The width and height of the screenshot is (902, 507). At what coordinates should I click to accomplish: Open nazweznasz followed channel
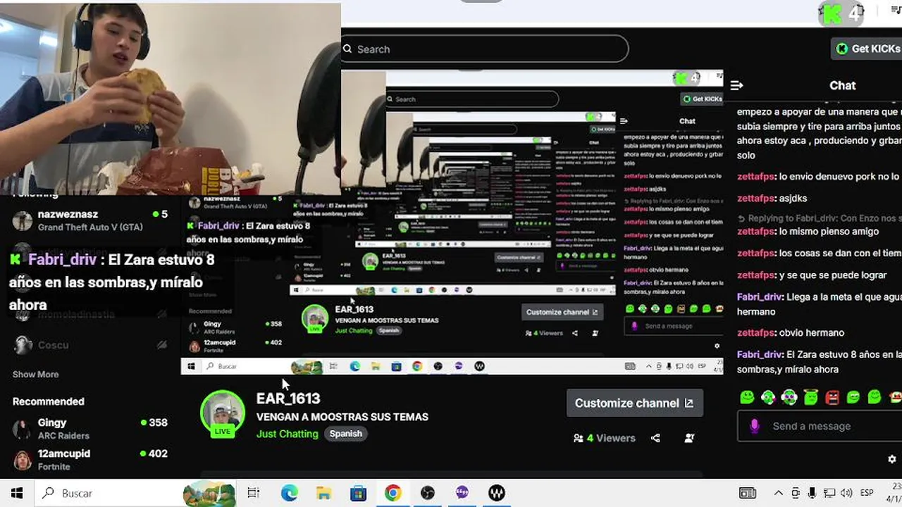pyautogui.click(x=90, y=220)
